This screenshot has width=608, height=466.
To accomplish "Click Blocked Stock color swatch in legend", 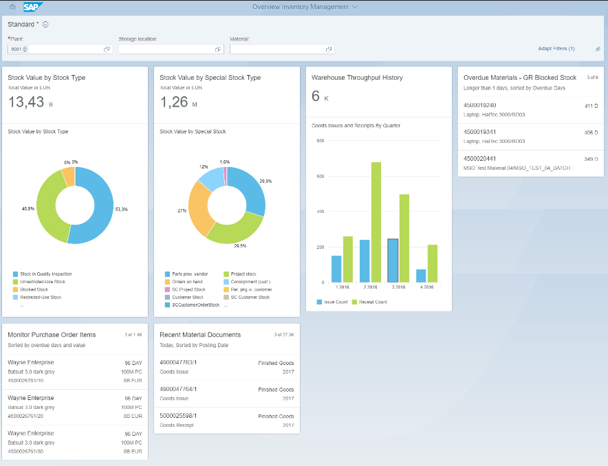I will (x=15, y=289).
